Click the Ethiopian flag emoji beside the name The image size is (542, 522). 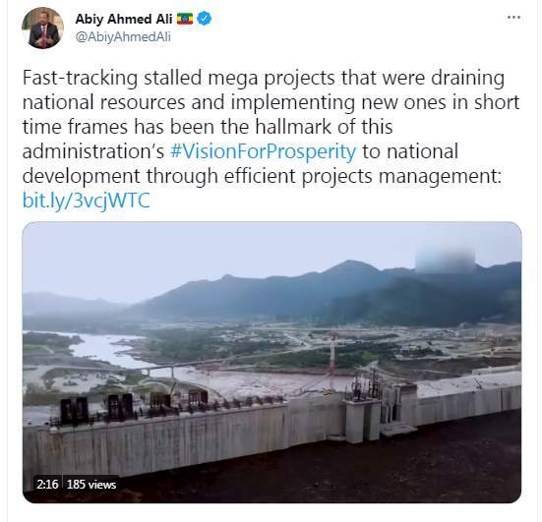[185, 19]
